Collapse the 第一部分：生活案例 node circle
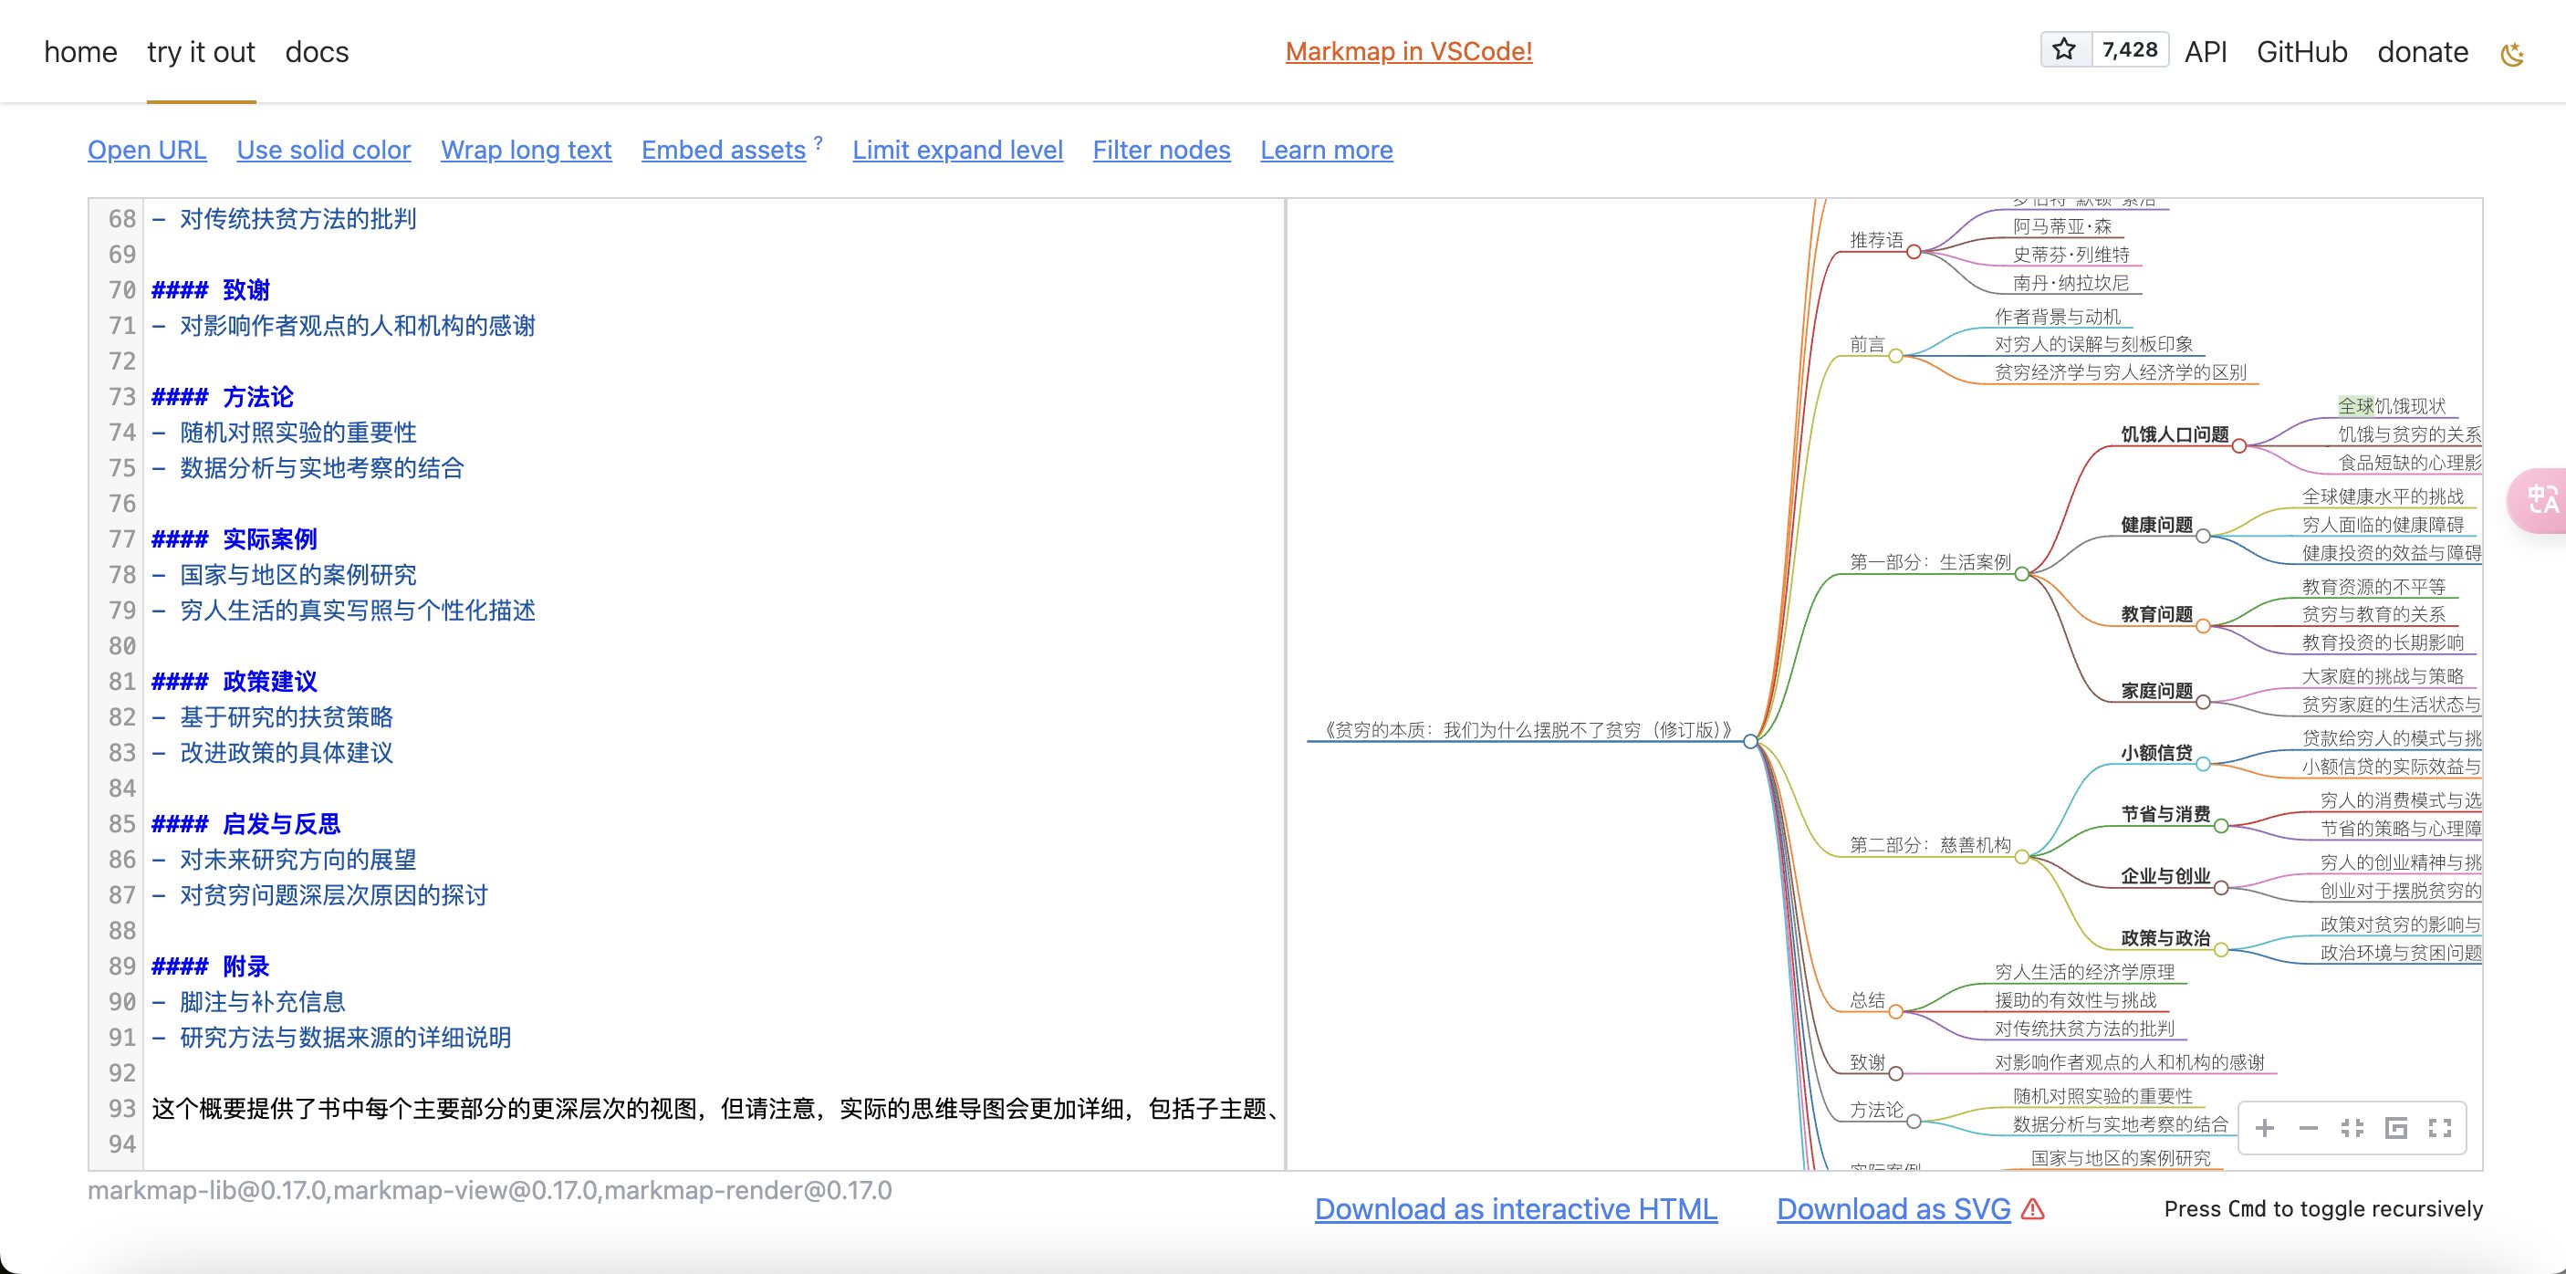2566x1274 pixels. point(2021,574)
